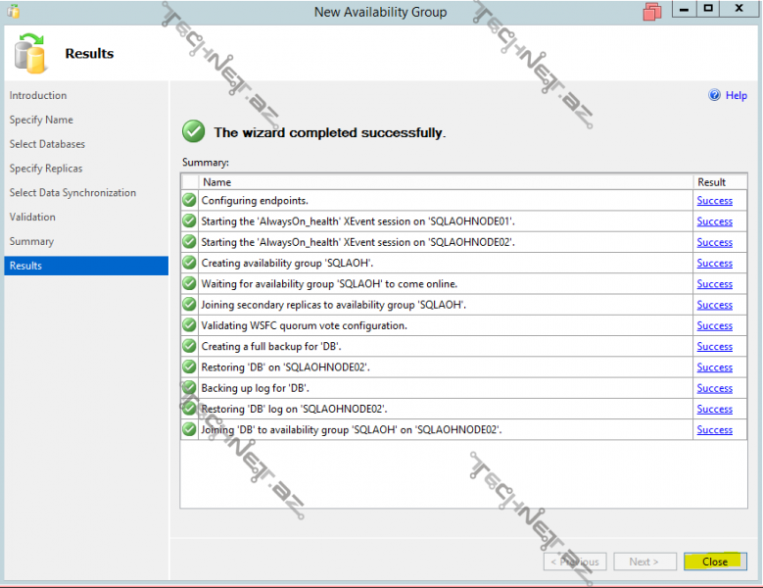Open the Validation step in sidebar

[x=32, y=217]
